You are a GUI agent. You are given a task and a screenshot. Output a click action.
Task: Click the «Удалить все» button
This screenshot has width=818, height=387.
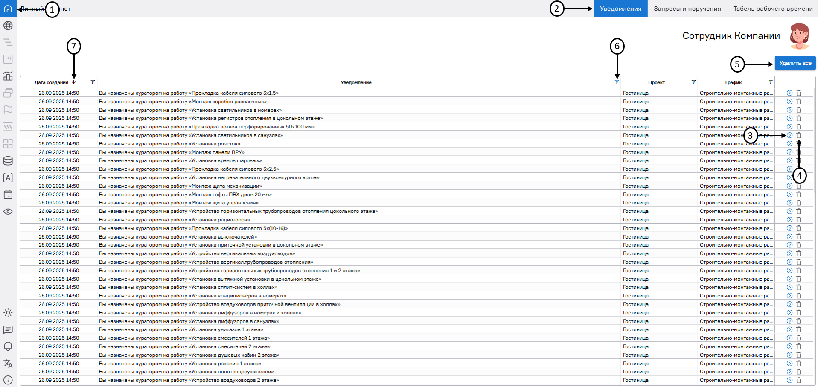(795, 63)
